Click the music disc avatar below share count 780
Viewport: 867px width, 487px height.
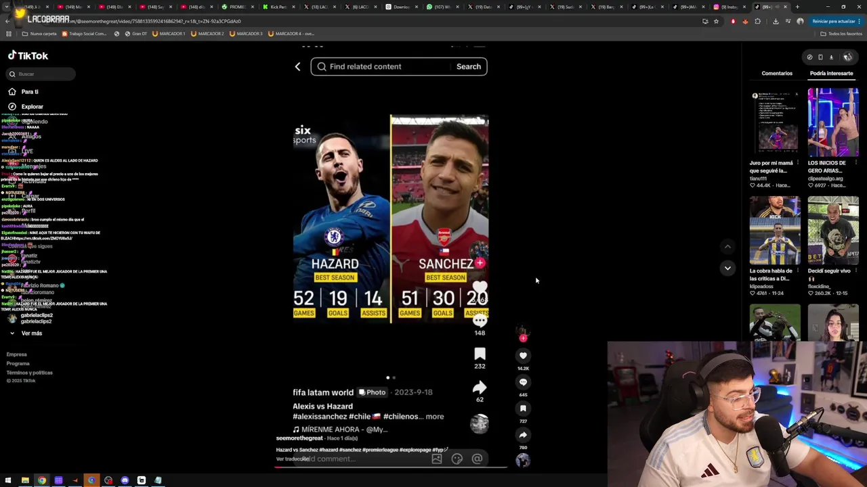[x=523, y=461]
